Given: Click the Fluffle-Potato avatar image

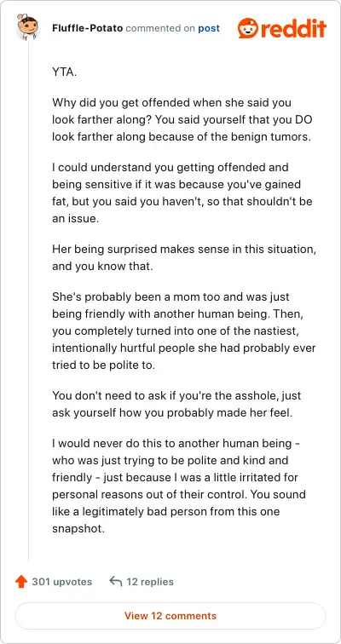Looking at the screenshot, I should (27, 26).
